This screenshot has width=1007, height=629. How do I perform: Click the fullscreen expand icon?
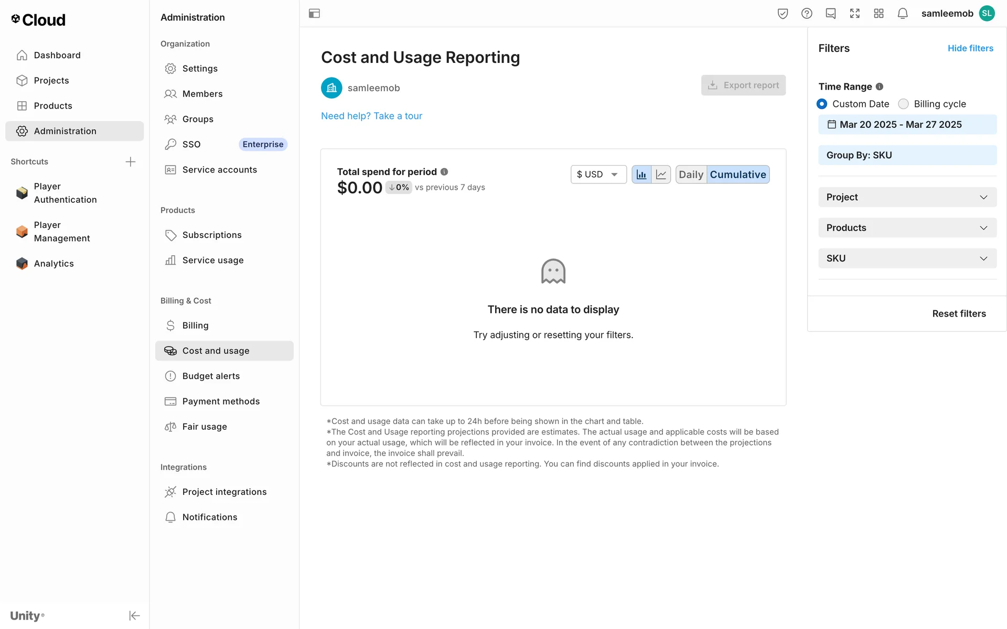(854, 14)
